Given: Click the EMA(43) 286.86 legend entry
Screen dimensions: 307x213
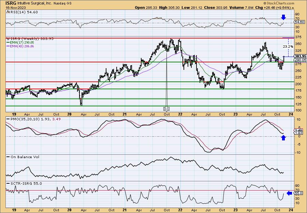Looking at the screenshot, I should 21,46.
